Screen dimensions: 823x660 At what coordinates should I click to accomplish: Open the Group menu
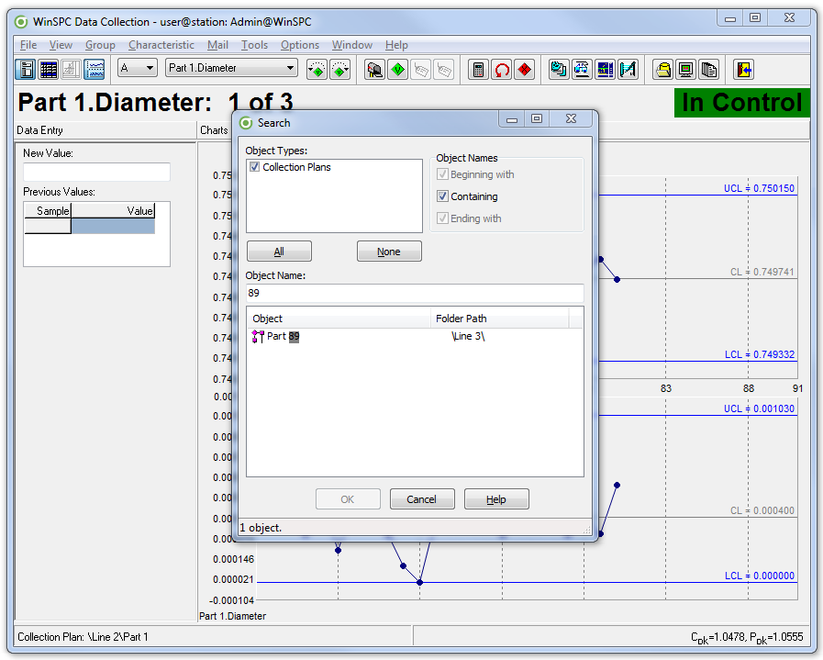pos(100,45)
